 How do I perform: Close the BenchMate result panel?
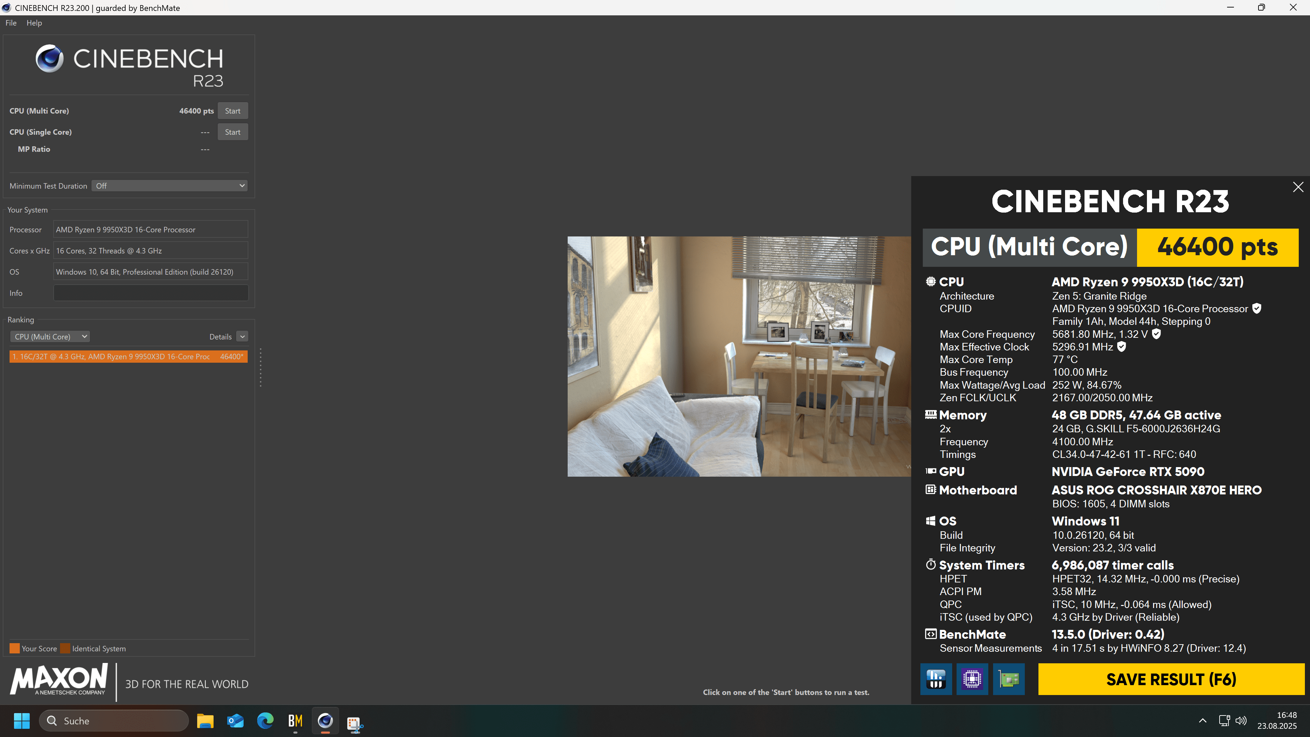tap(1298, 187)
